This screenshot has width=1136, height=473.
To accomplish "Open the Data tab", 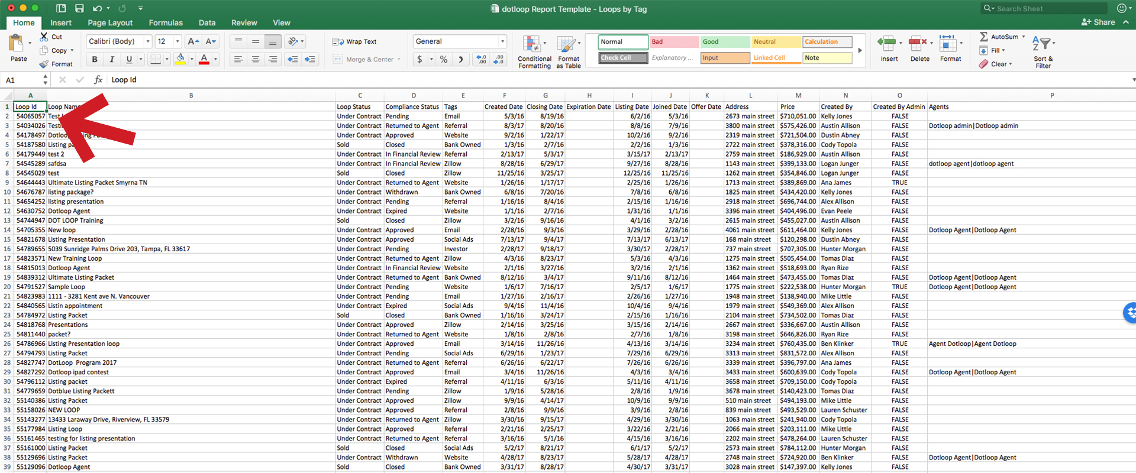I will pyautogui.click(x=207, y=22).
